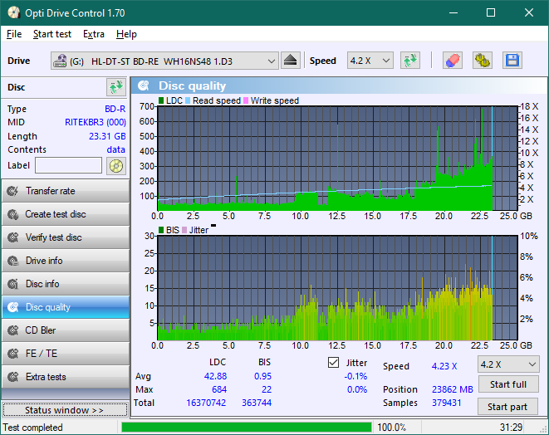Click the BIS graph area
549x435 pixels.
pyautogui.click(x=337, y=288)
